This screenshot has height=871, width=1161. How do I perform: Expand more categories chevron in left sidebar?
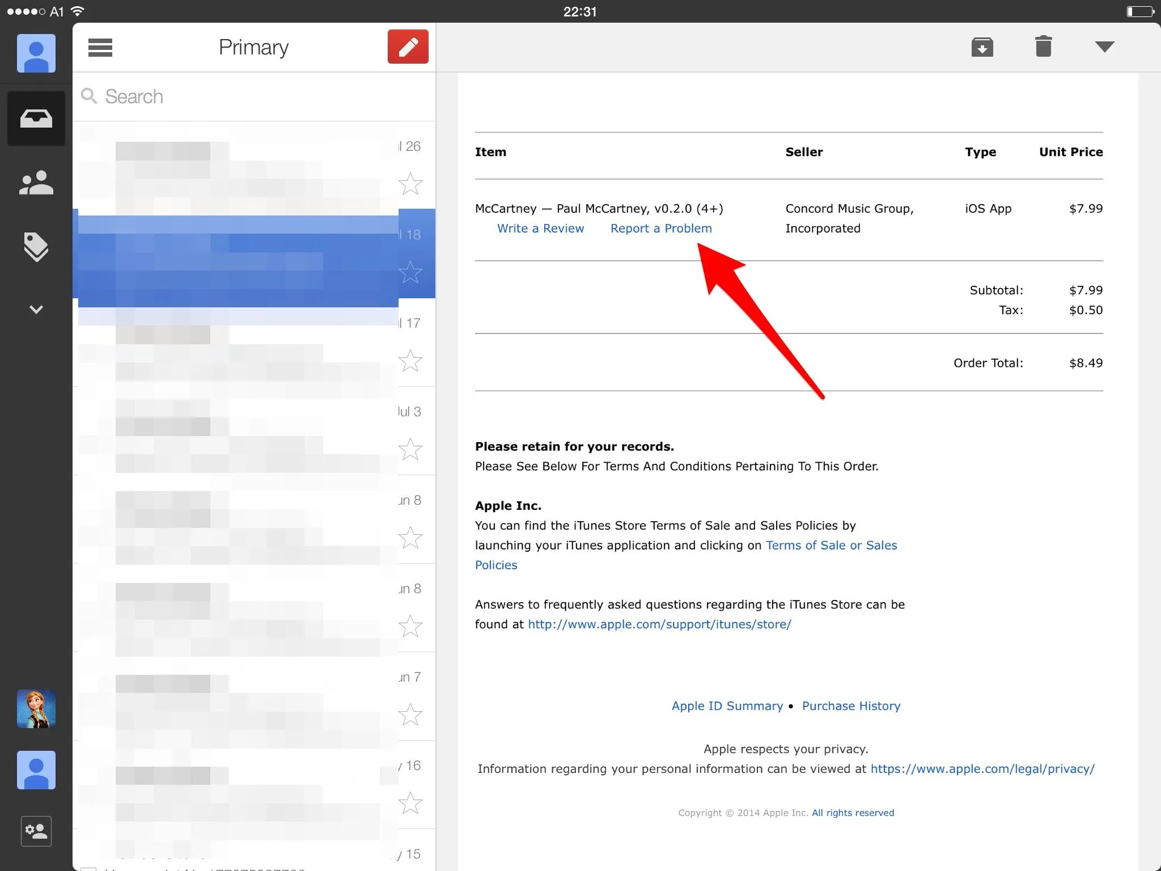click(36, 310)
